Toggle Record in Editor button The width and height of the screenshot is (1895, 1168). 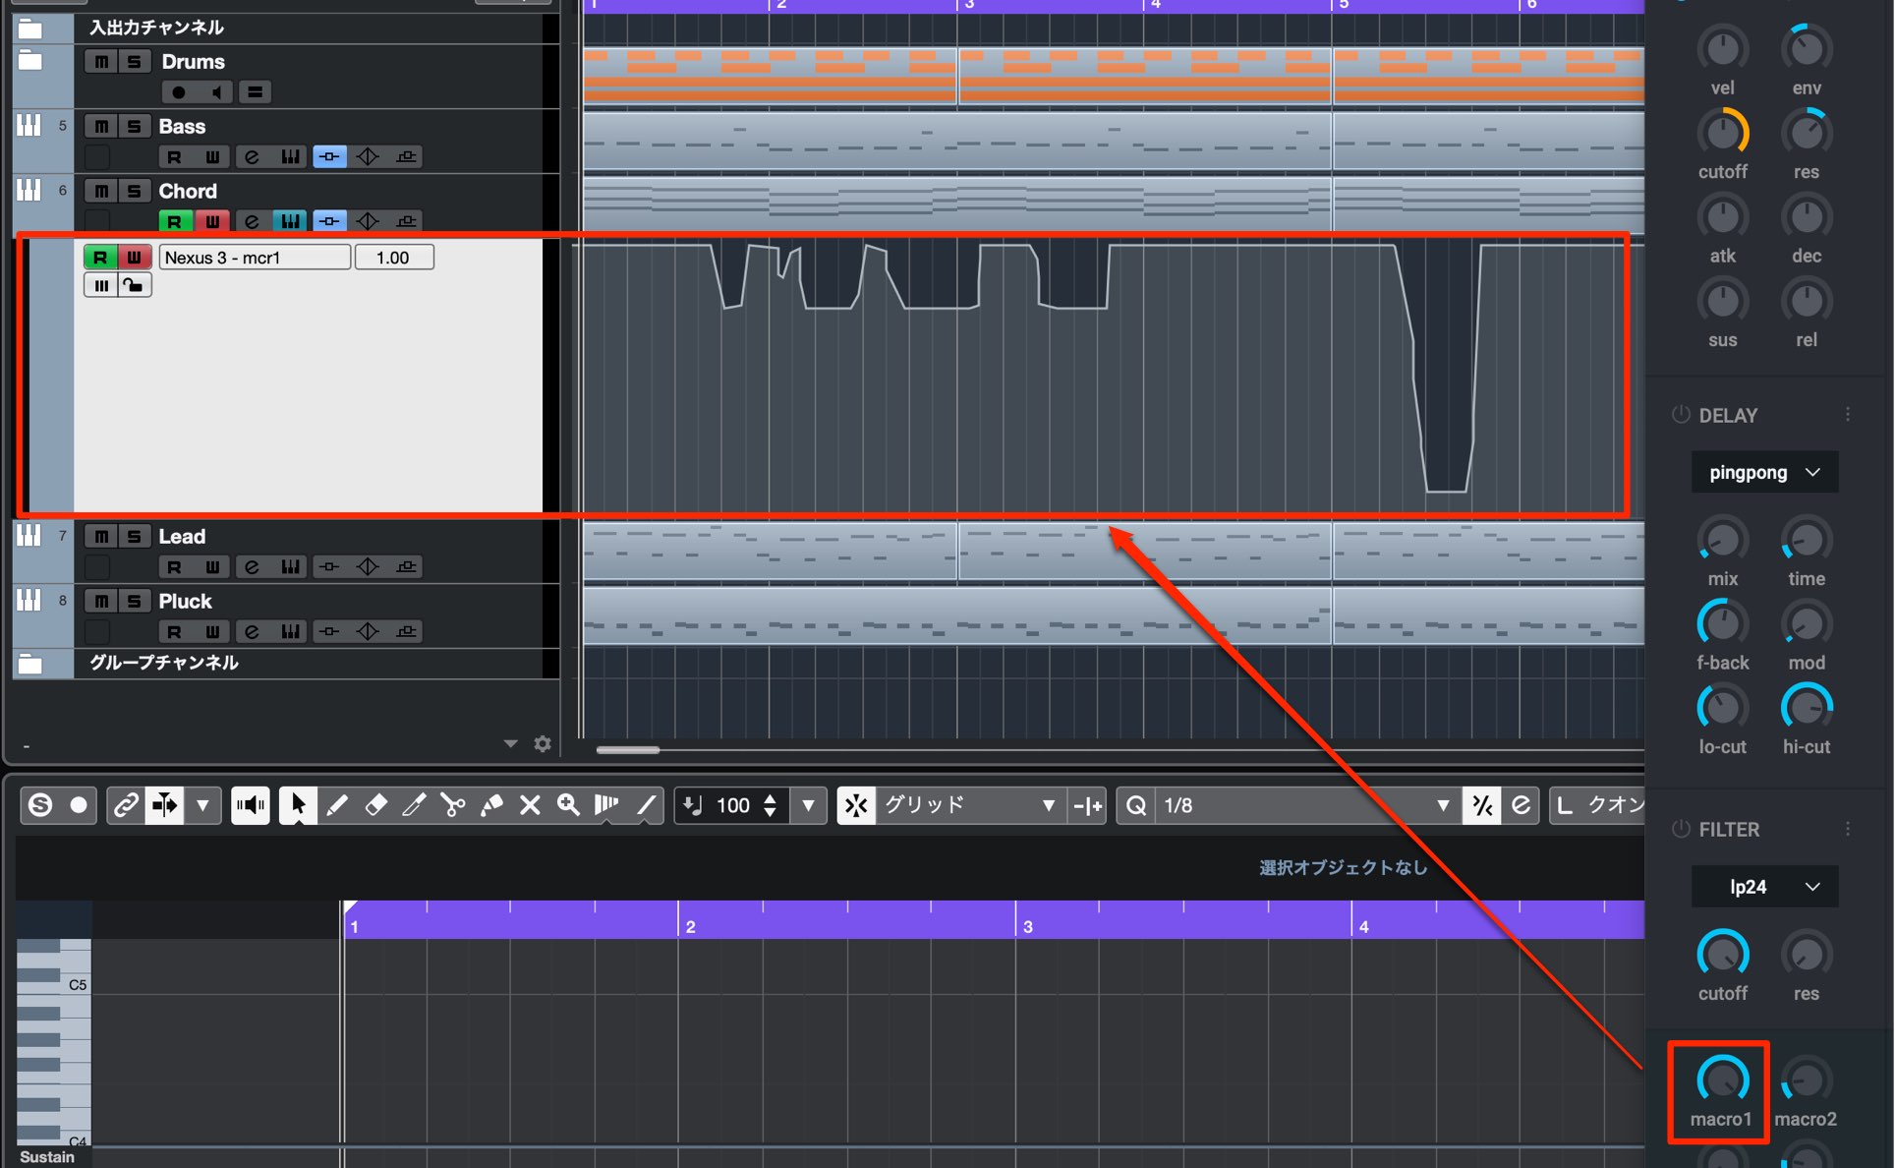click(x=79, y=805)
